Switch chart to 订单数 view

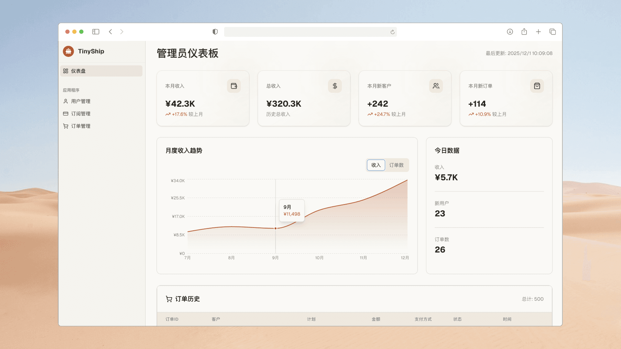pos(397,165)
